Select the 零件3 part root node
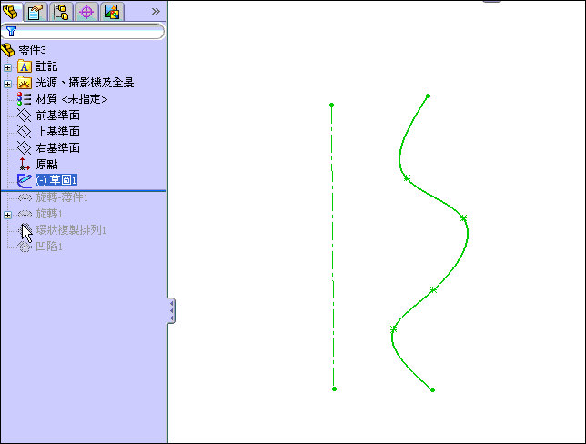This screenshot has width=586, height=444. (32, 50)
